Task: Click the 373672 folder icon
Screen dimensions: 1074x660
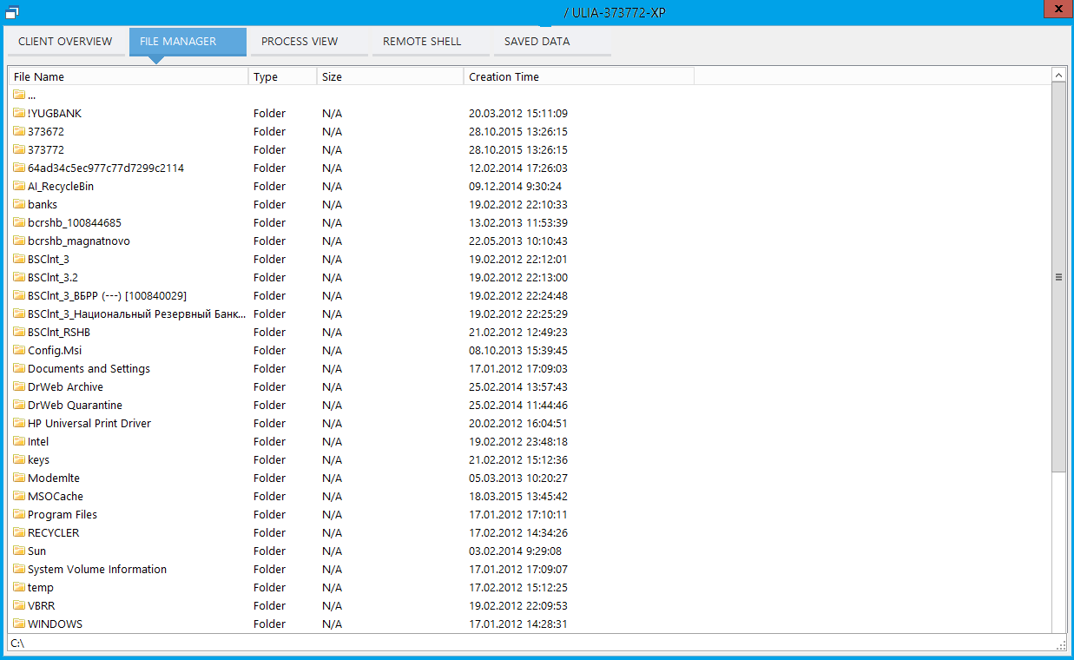Action: pos(19,131)
